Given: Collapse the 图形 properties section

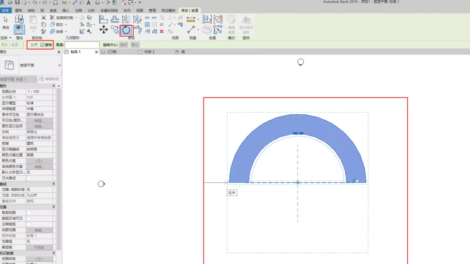Looking at the screenshot, I should click(x=54, y=86).
